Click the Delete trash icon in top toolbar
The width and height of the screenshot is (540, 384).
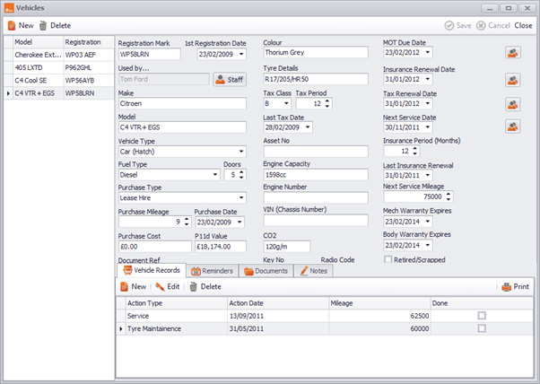(x=43, y=25)
